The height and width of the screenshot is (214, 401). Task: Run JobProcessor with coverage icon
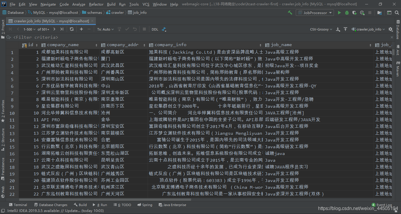pyautogui.click(x=355, y=13)
